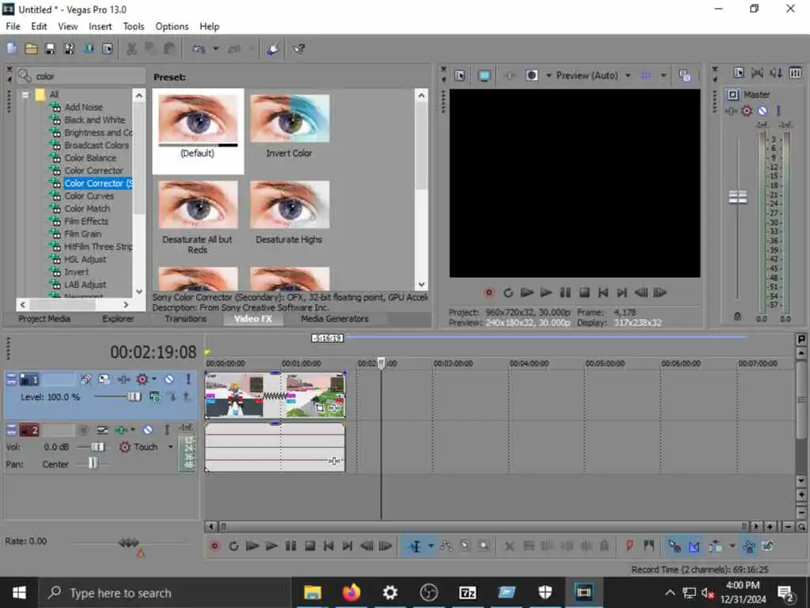Click the Preview on External Monitor icon
Viewport: 810px width, 608px height.
(484, 75)
